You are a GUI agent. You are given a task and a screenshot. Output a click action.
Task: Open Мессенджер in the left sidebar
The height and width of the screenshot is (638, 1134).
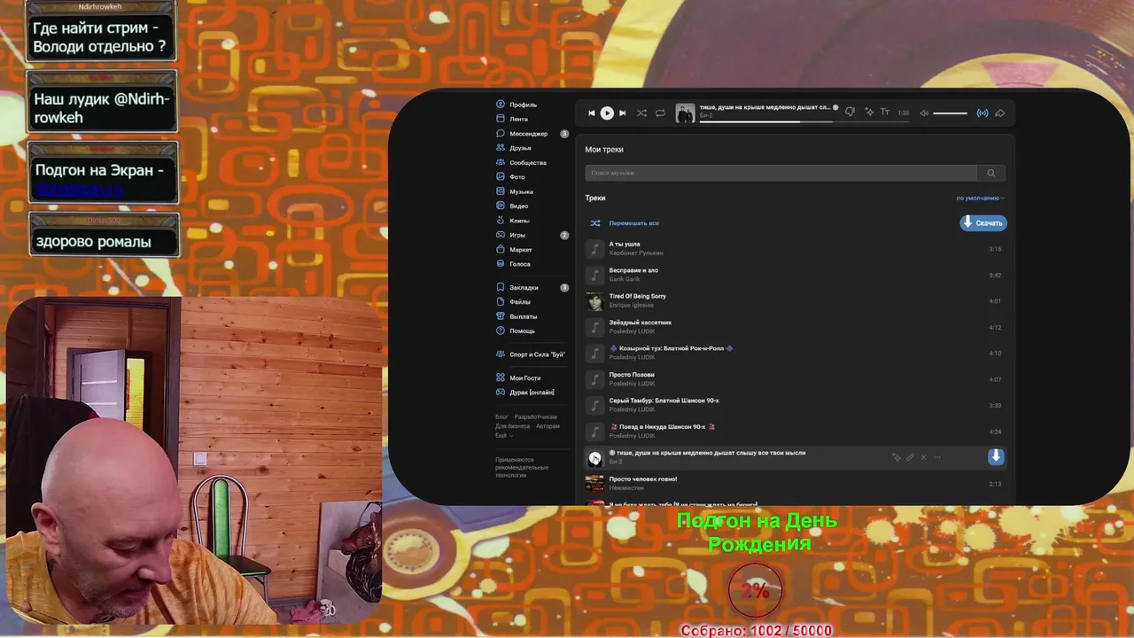click(522, 134)
